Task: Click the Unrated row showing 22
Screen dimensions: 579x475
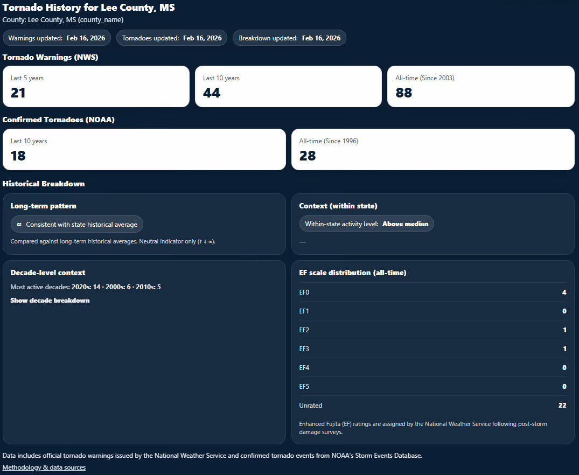Action: click(433, 405)
